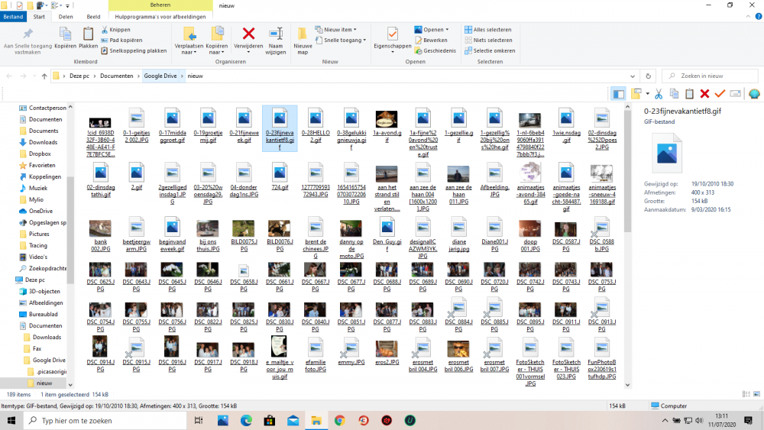Switch to large thumbnails view icon in status bar
The height and width of the screenshot is (430, 764).
tap(756, 394)
